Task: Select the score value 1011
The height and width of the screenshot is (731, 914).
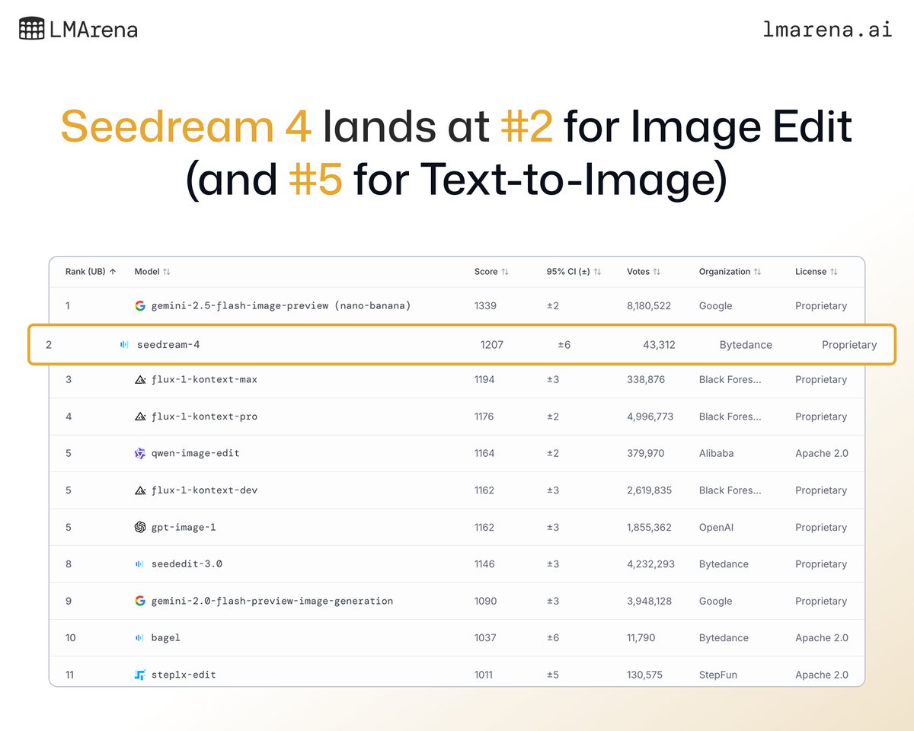Action: (x=483, y=675)
